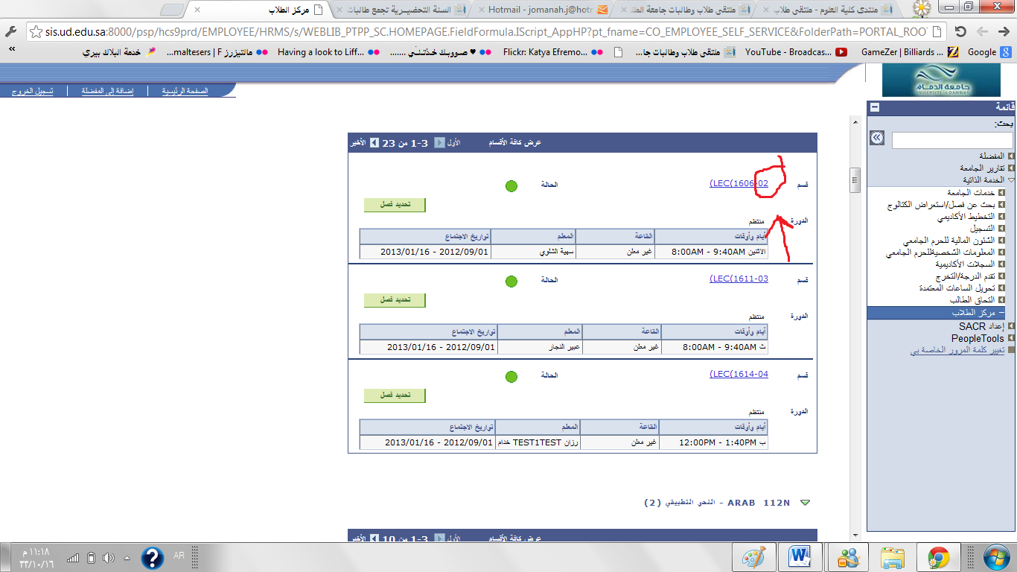
Task: Click تحديد فصل button for LEC(1611-03
Action: (395, 300)
